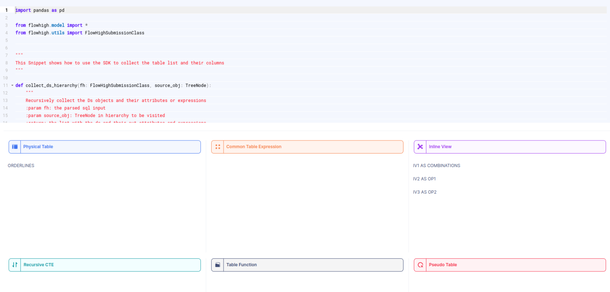Click the Recursive CTE sort-arrows icon
Viewport: 610px width, 292px height.
pyautogui.click(x=14, y=265)
